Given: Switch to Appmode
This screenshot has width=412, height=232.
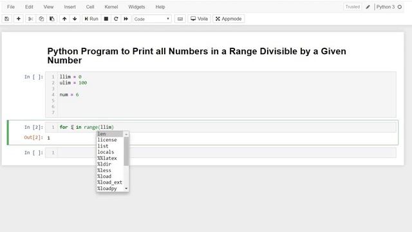Looking at the screenshot, I should pos(229,19).
